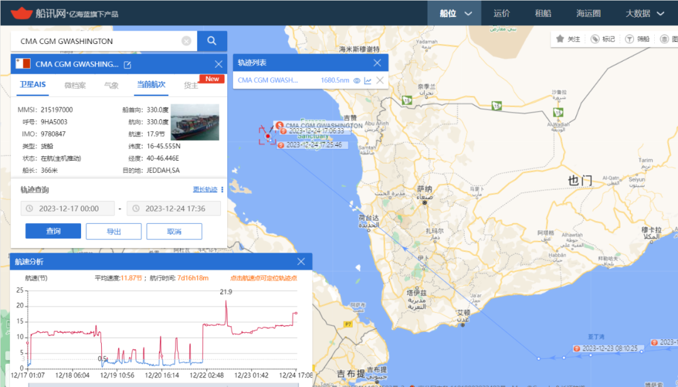This screenshot has width=678, height=387.
Task: Click the 查询 button
Action: point(53,231)
